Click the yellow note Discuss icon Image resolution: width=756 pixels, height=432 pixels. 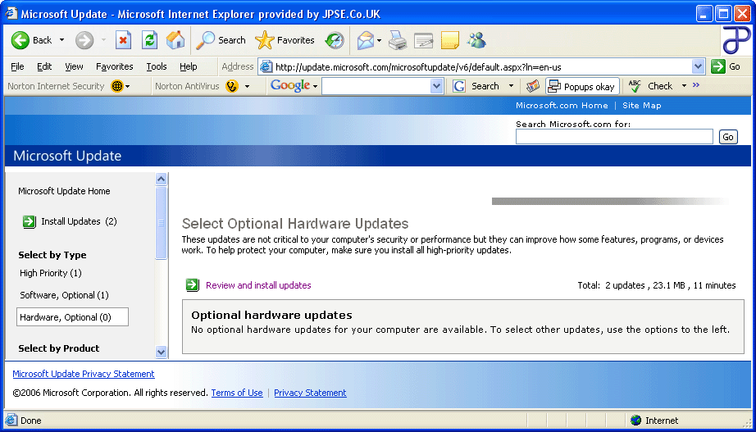click(450, 40)
